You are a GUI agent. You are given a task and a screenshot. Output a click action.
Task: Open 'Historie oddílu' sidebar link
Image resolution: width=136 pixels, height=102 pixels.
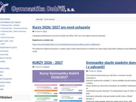[5, 68]
